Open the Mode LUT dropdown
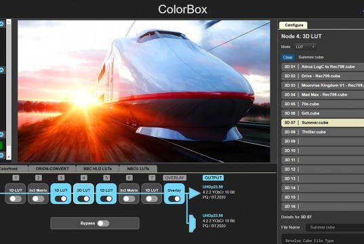The width and height of the screenshot is (364, 244). click(x=305, y=47)
